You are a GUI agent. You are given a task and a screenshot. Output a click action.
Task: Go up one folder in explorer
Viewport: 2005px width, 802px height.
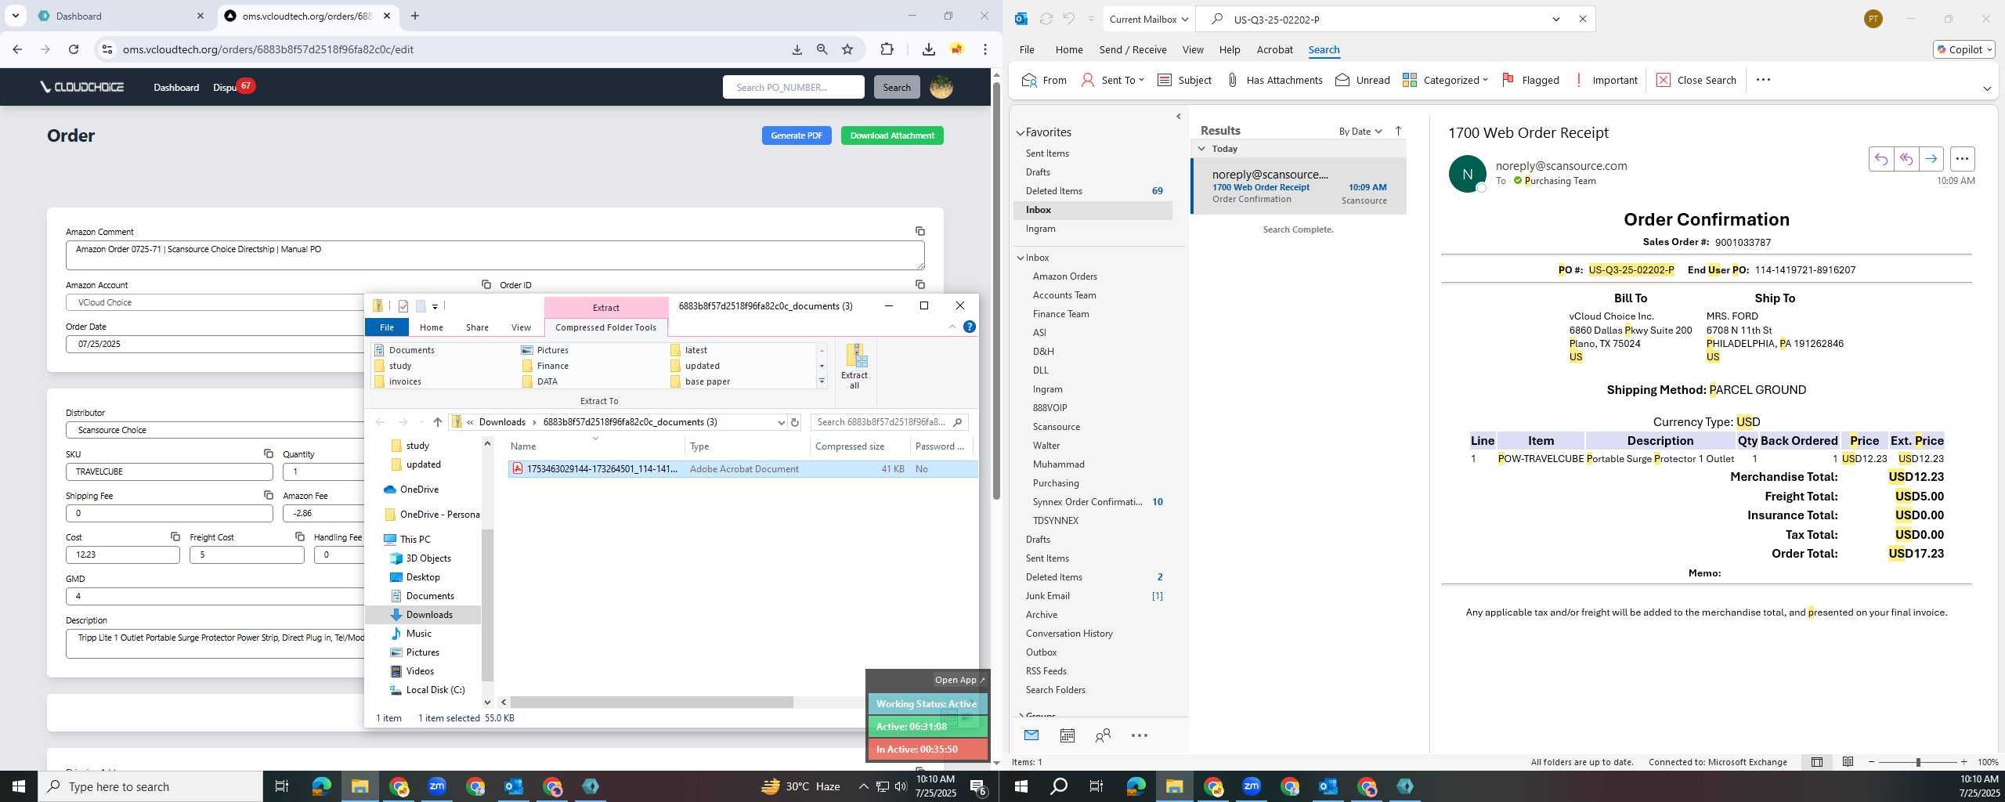[x=437, y=422]
